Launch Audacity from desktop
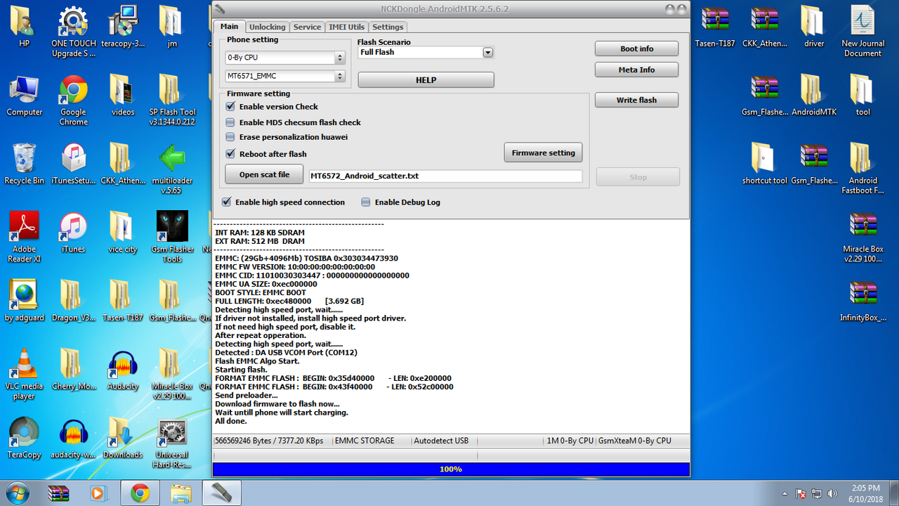Viewport: 899px width, 506px height. pos(123,370)
